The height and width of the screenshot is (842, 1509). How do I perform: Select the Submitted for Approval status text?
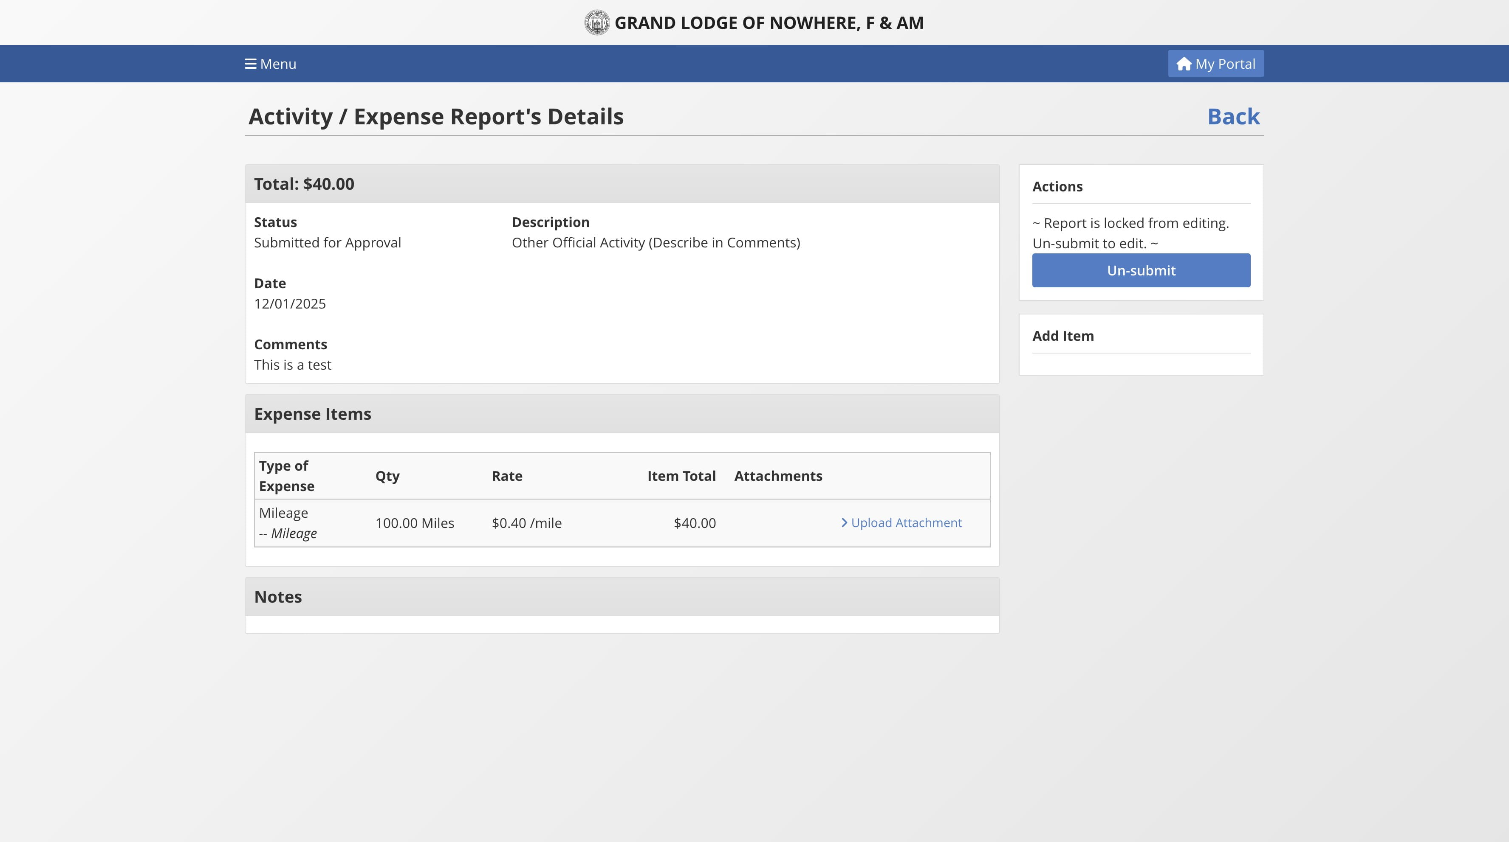[x=328, y=243]
